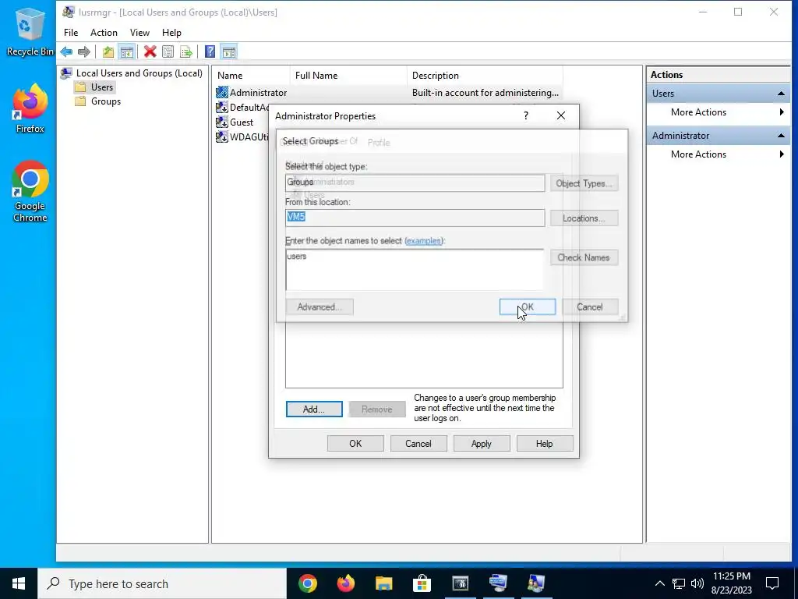Screen dimensions: 798x599
Task: Click the volume speaker tray icon
Action: 697,583
